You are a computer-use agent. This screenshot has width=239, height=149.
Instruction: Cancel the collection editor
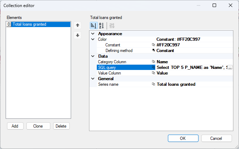(x=216, y=138)
